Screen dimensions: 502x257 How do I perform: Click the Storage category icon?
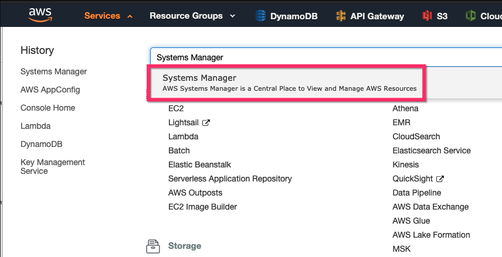pyautogui.click(x=152, y=246)
